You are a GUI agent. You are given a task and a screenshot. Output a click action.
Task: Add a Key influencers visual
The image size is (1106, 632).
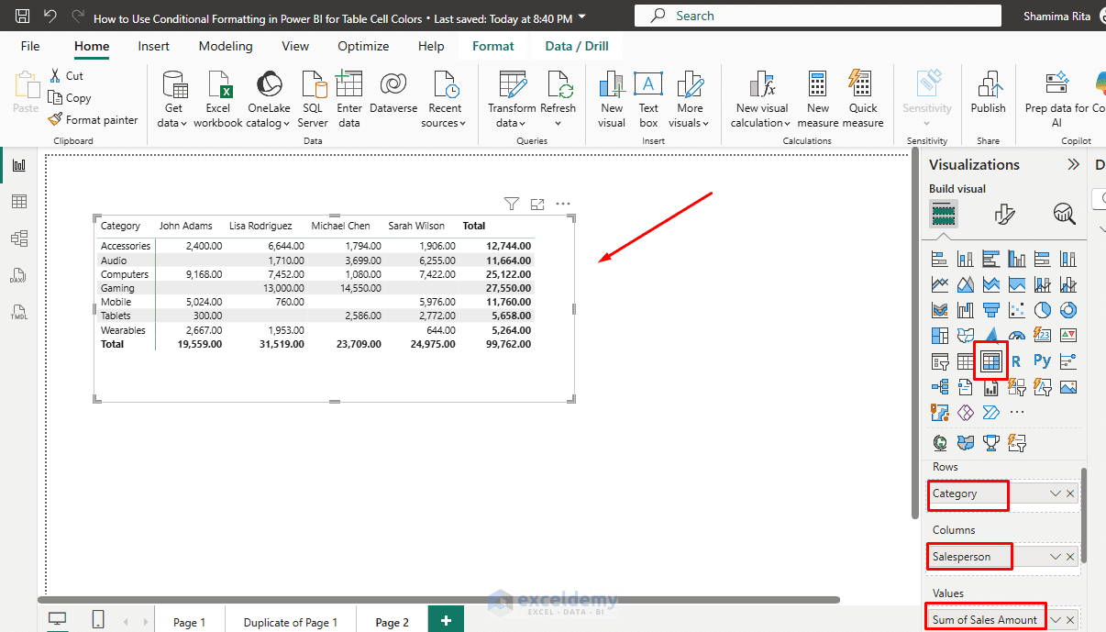(1068, 361)
